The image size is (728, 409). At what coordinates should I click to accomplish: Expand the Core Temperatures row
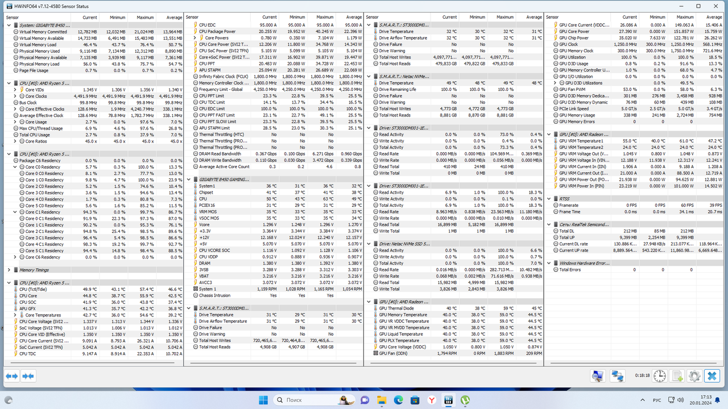[x=15, y=315]
